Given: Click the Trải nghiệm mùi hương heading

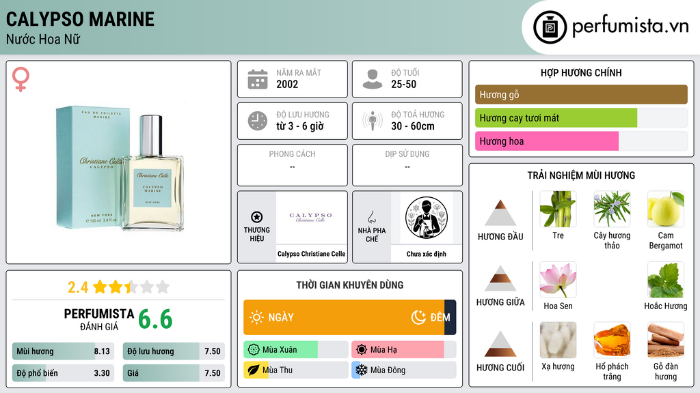Looking at the screenshot, I should click(x=581, y=175).
